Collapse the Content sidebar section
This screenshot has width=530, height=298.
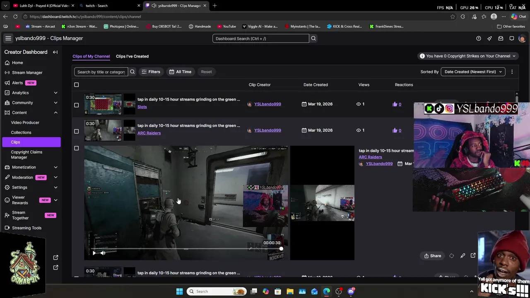pyautogui.click(x=55, y=113)
